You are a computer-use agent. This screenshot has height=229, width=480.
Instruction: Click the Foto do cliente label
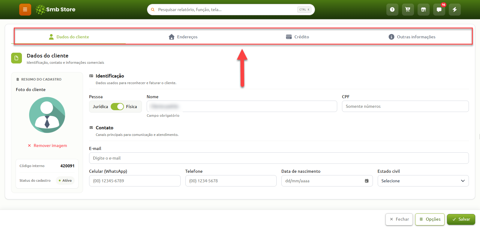pyautogui.click(x=31, y=90)
